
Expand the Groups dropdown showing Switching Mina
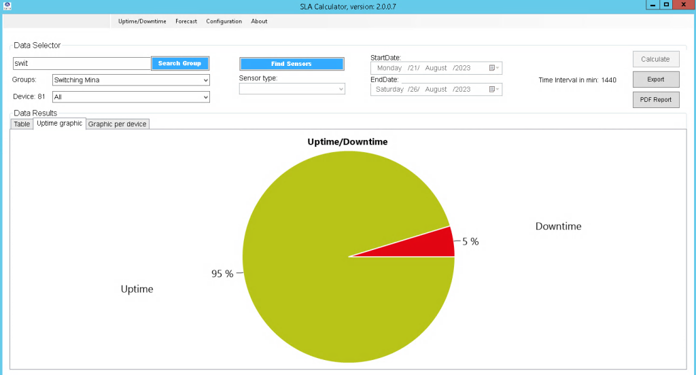(x=131, y=80)
